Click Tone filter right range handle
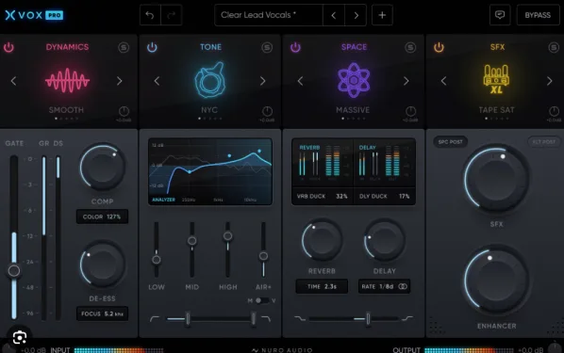This screenshot has height=353, width=564. (253, 319)
